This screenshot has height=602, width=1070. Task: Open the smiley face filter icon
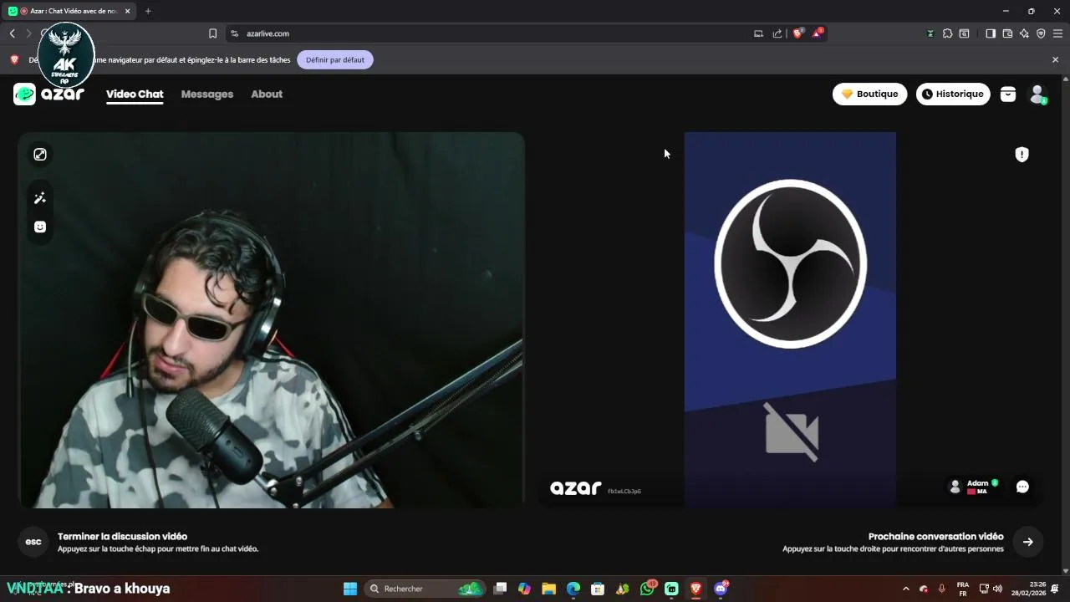(40, 227)
